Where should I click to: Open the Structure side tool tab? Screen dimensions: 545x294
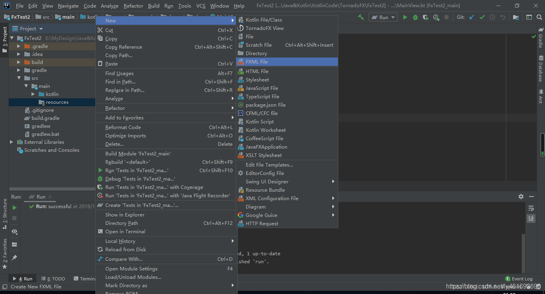coord(4,214)
